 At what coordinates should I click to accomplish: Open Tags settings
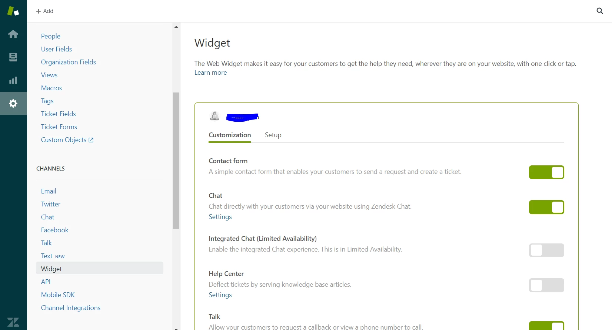click(x=47, y=101)
